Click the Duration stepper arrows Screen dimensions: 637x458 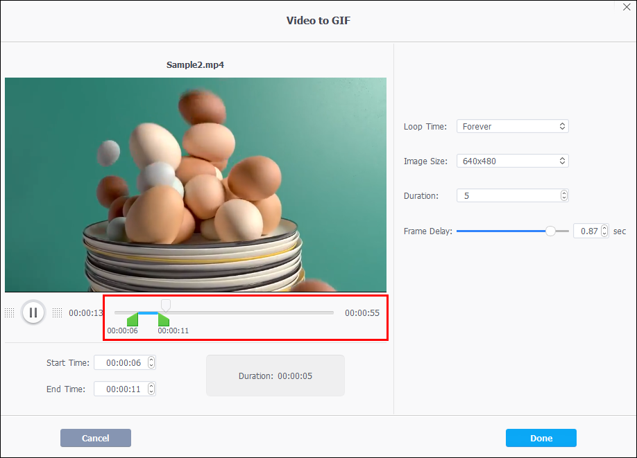[x=564, y=195]
